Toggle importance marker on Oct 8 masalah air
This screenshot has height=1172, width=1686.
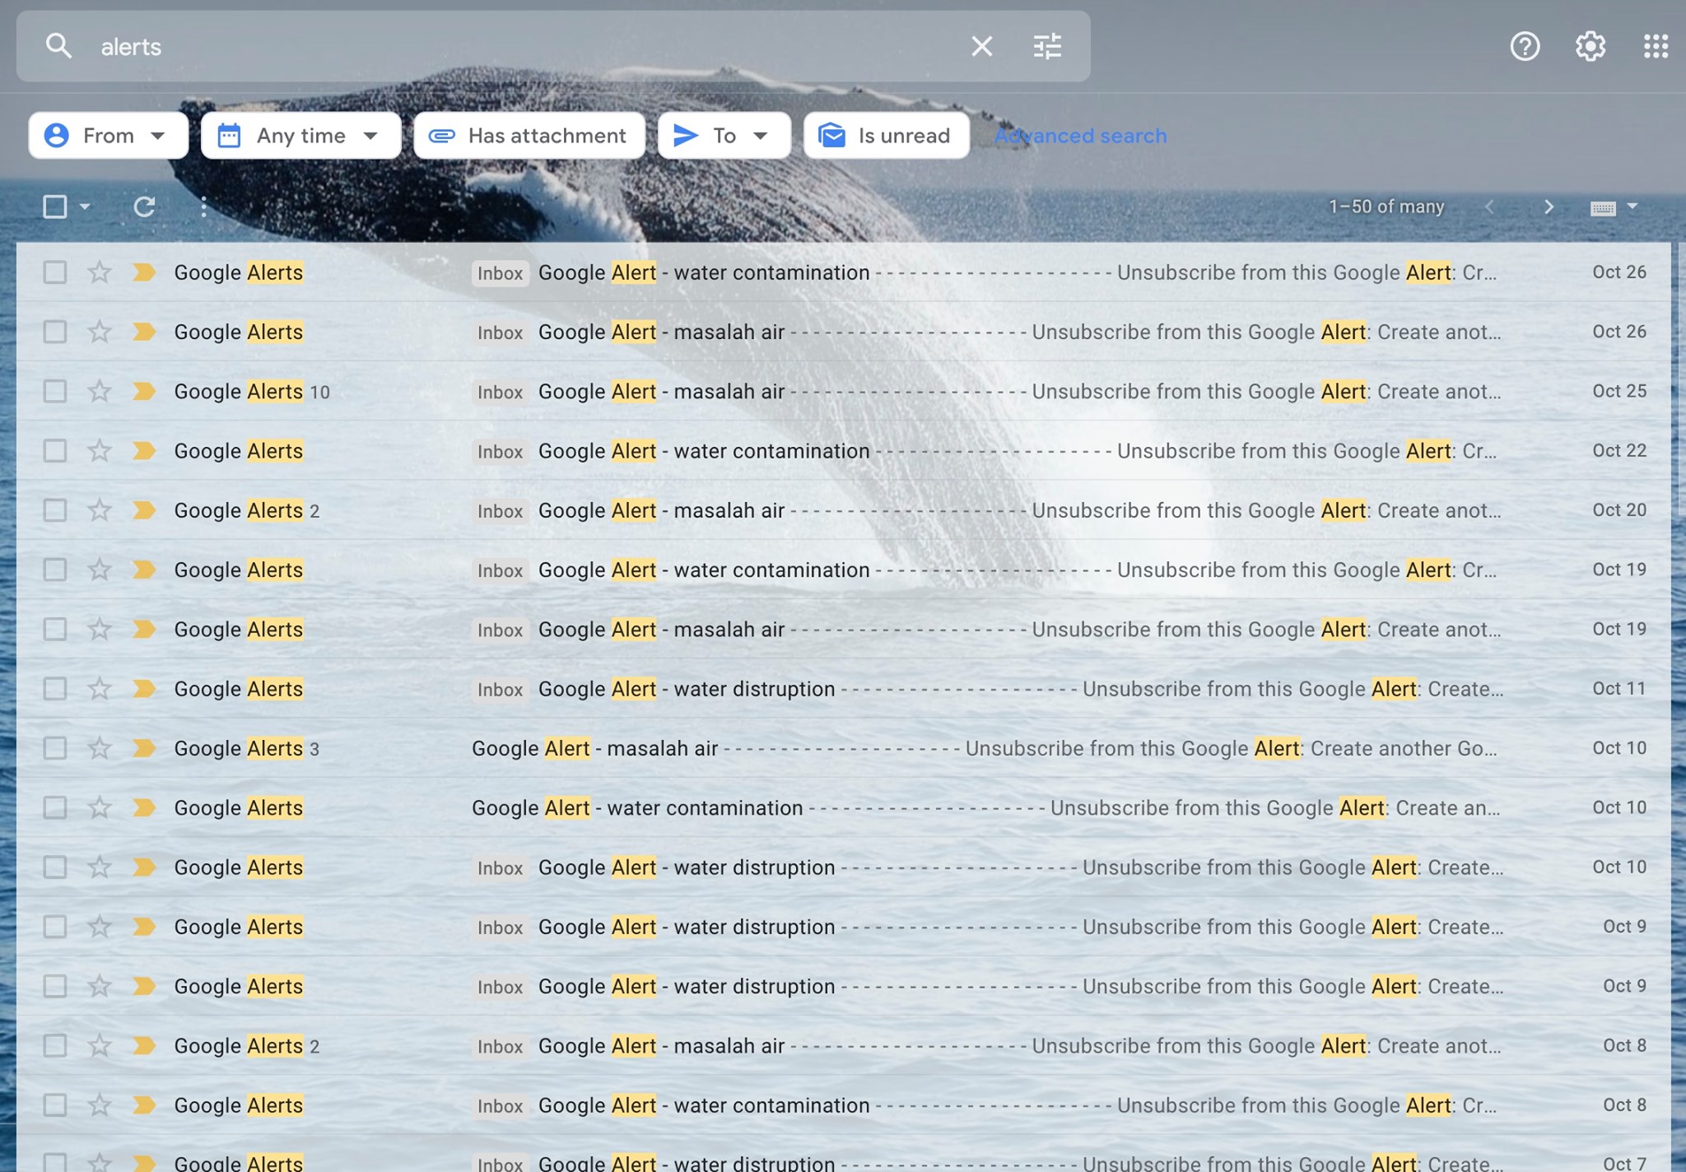point(144,1045)
